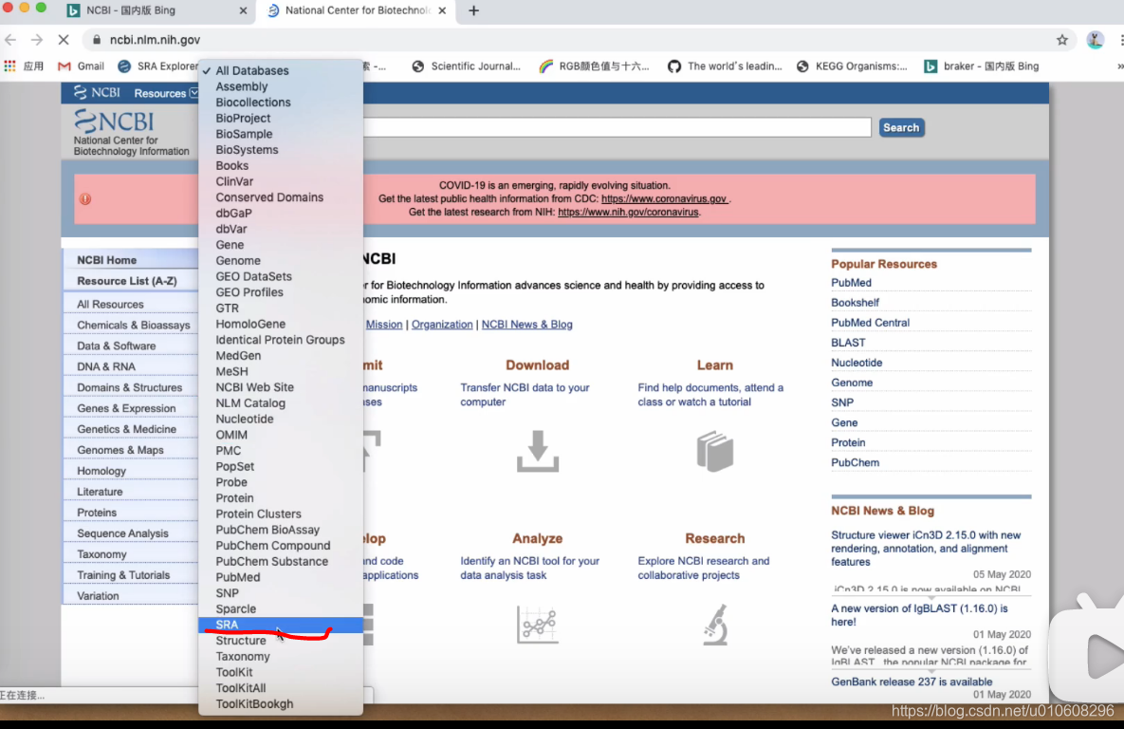Screen dimensions: 1124x729
Task: Choose PubChem Compound in the dropdown
Action: click(280, 545)
